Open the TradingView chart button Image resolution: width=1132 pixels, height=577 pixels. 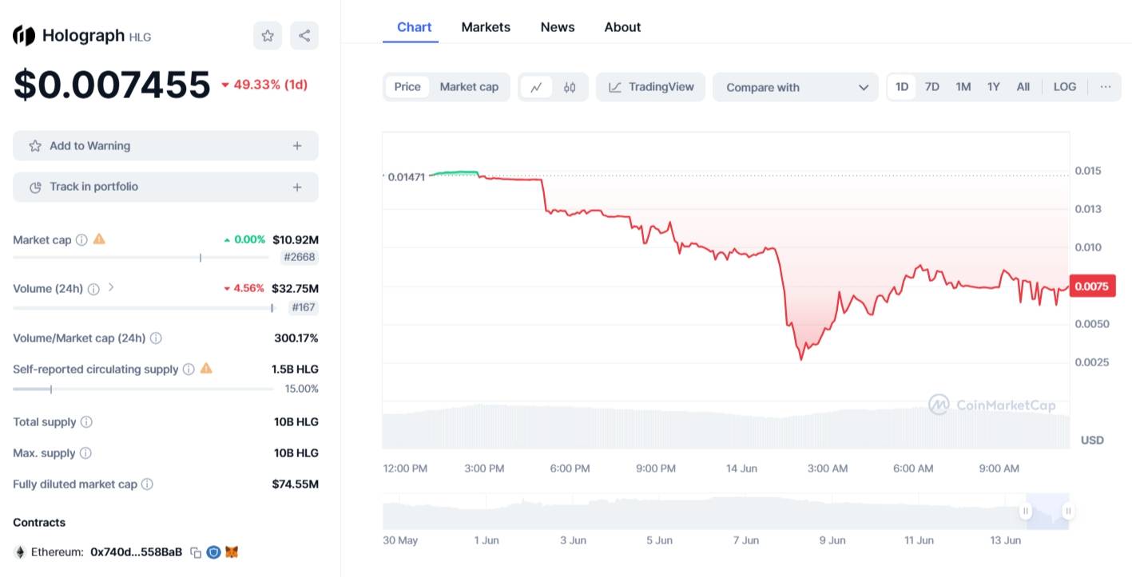(651, 87)
